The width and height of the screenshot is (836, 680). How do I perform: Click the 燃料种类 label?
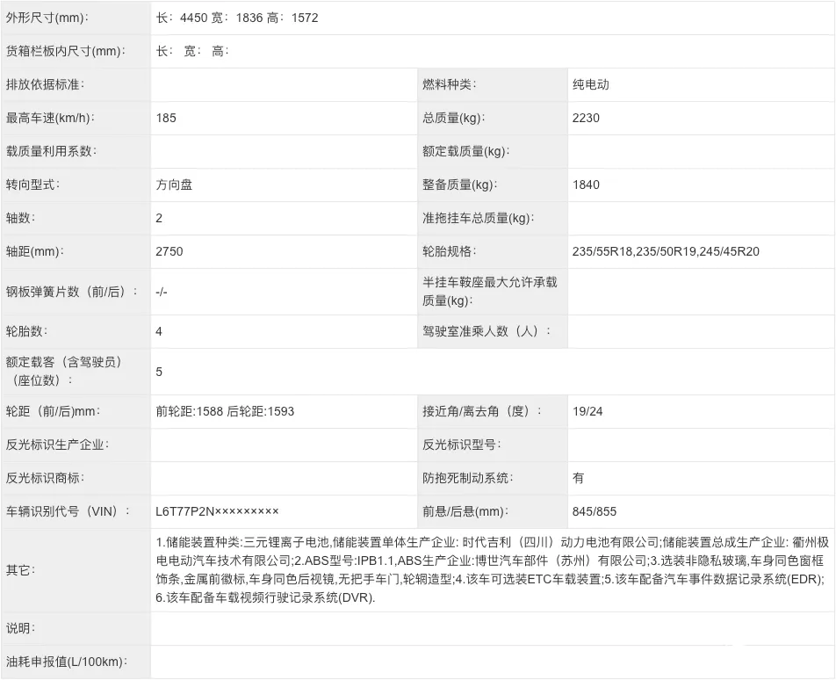449,85
